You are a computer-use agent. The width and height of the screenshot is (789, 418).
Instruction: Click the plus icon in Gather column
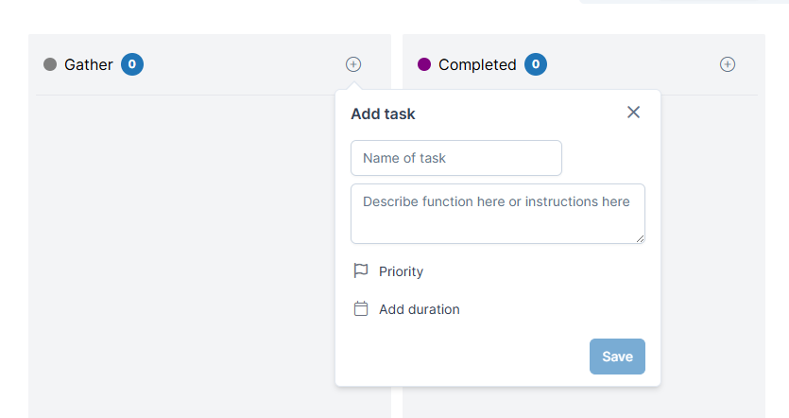[353, 64]
